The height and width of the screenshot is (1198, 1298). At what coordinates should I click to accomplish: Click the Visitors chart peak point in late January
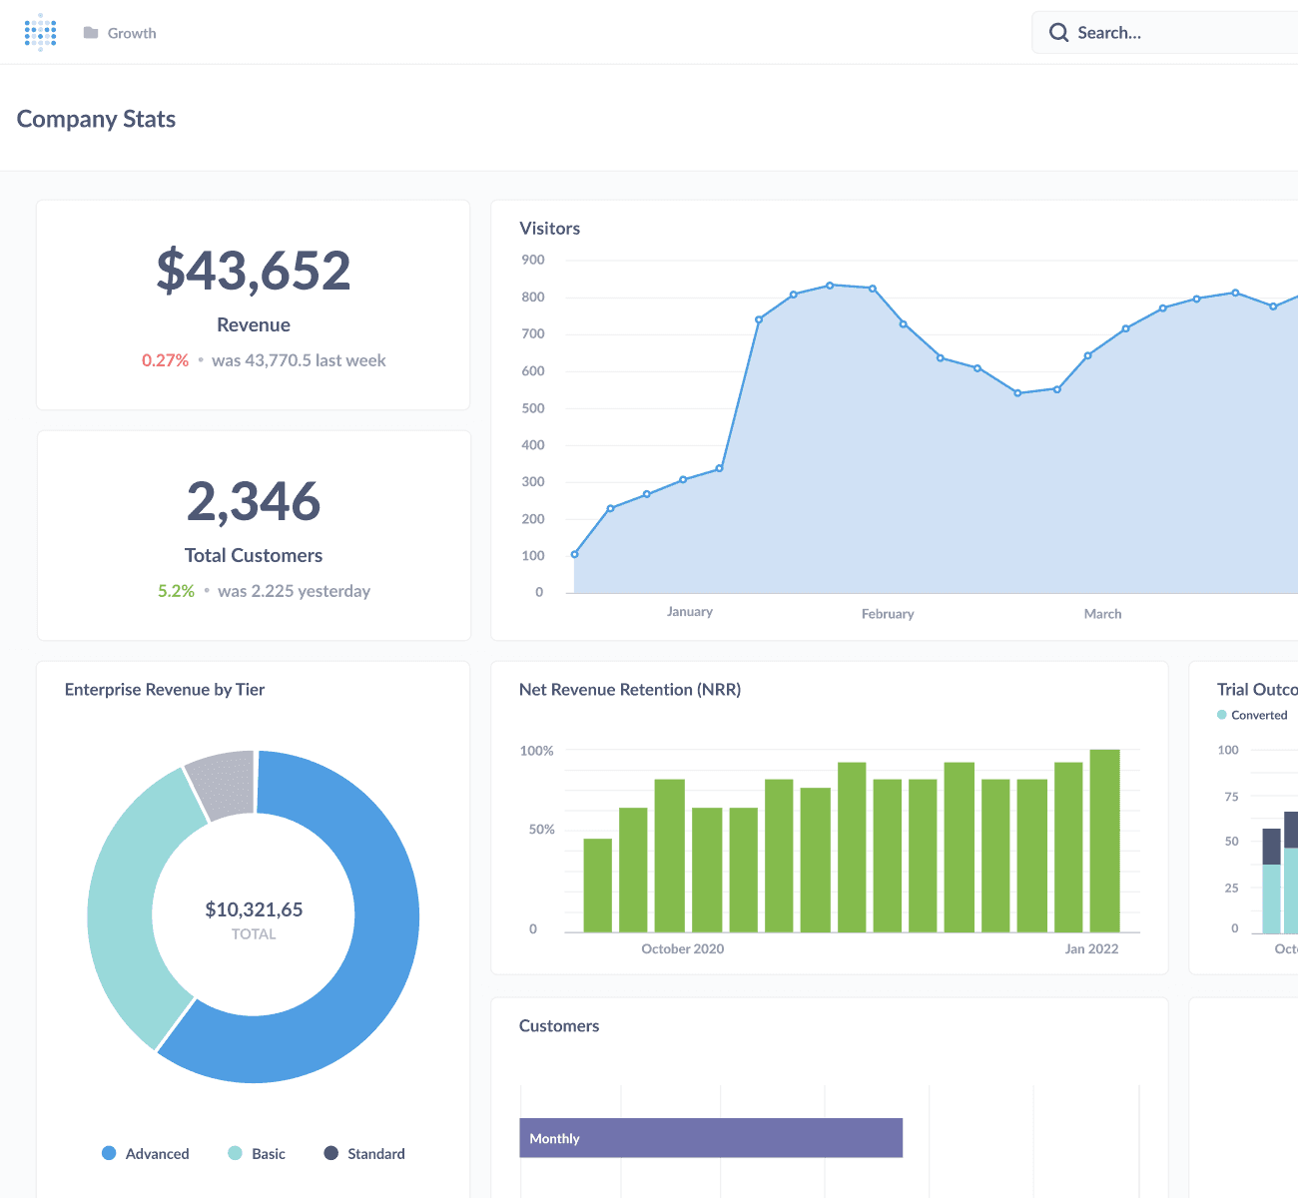click(830, 286)
